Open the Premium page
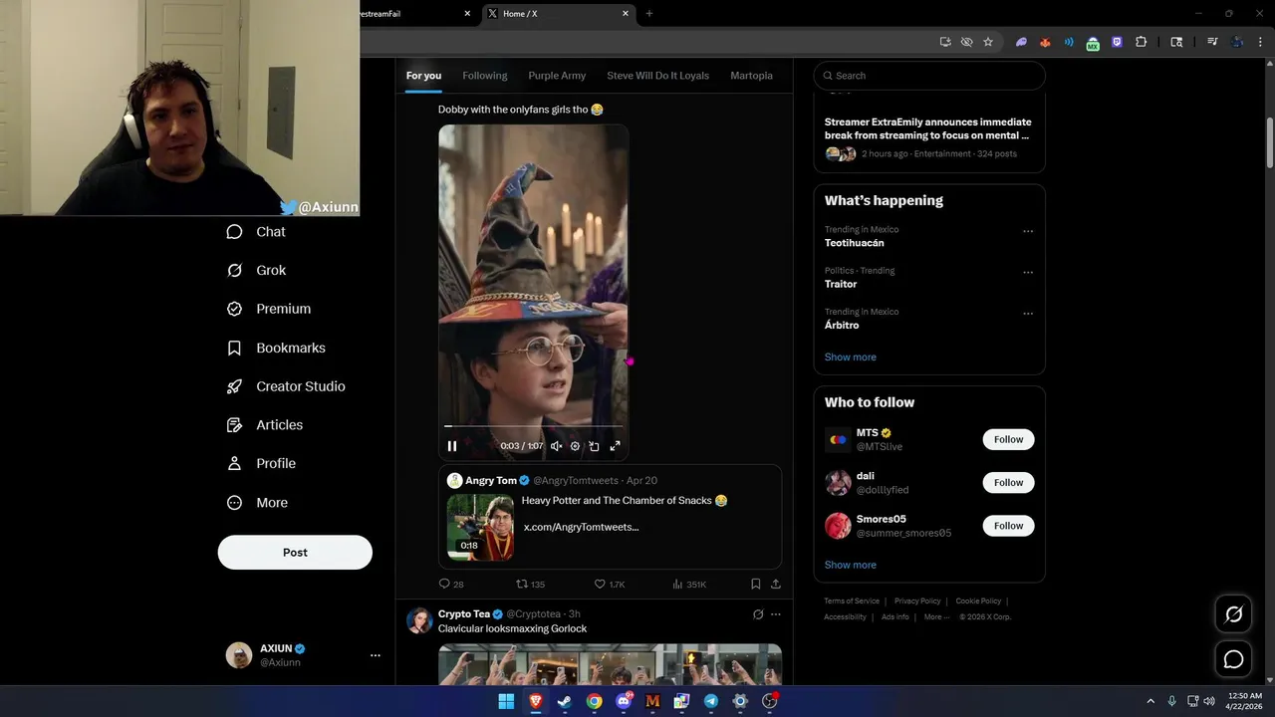This screenshot has height=717, width=1275. point(269,309)
